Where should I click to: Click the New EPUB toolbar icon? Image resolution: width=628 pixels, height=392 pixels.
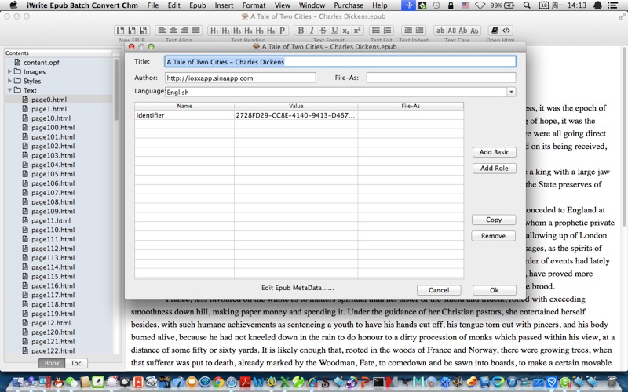[120, 31]
